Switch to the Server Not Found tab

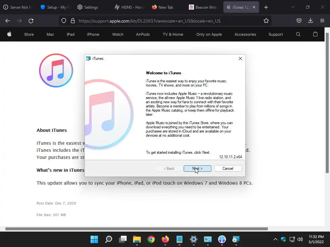pyautogui.click(x=18, y=7)
